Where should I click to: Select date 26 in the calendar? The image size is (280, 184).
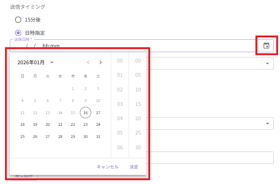(35, 136)
